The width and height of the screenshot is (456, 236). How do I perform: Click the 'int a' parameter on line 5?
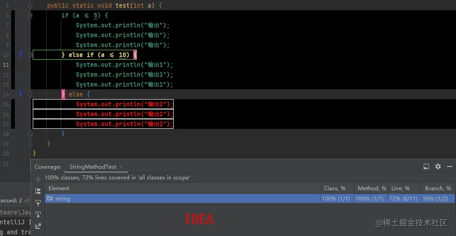(142, 5)
